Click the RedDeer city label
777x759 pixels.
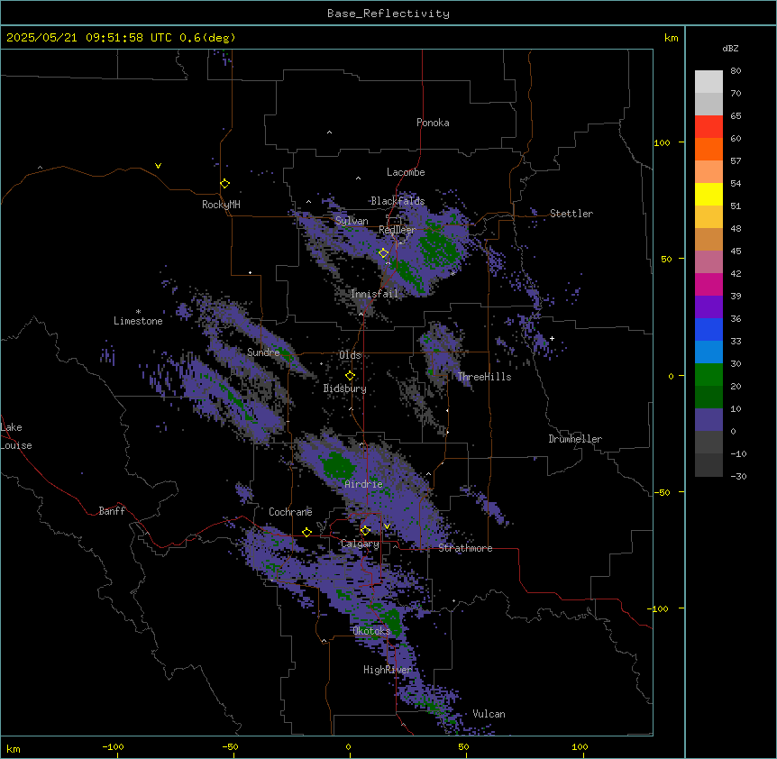[x=397, y=230]
